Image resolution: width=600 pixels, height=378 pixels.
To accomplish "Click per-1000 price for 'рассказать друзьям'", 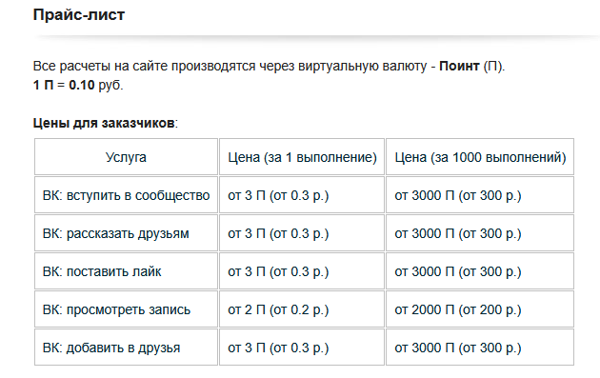I will coord(480,233).
